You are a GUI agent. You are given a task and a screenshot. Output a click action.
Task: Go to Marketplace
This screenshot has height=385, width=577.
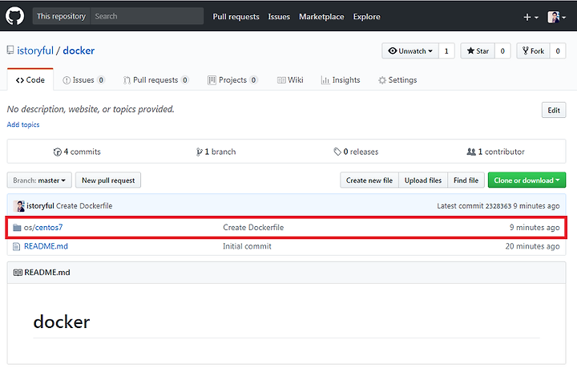click(321, 17)
